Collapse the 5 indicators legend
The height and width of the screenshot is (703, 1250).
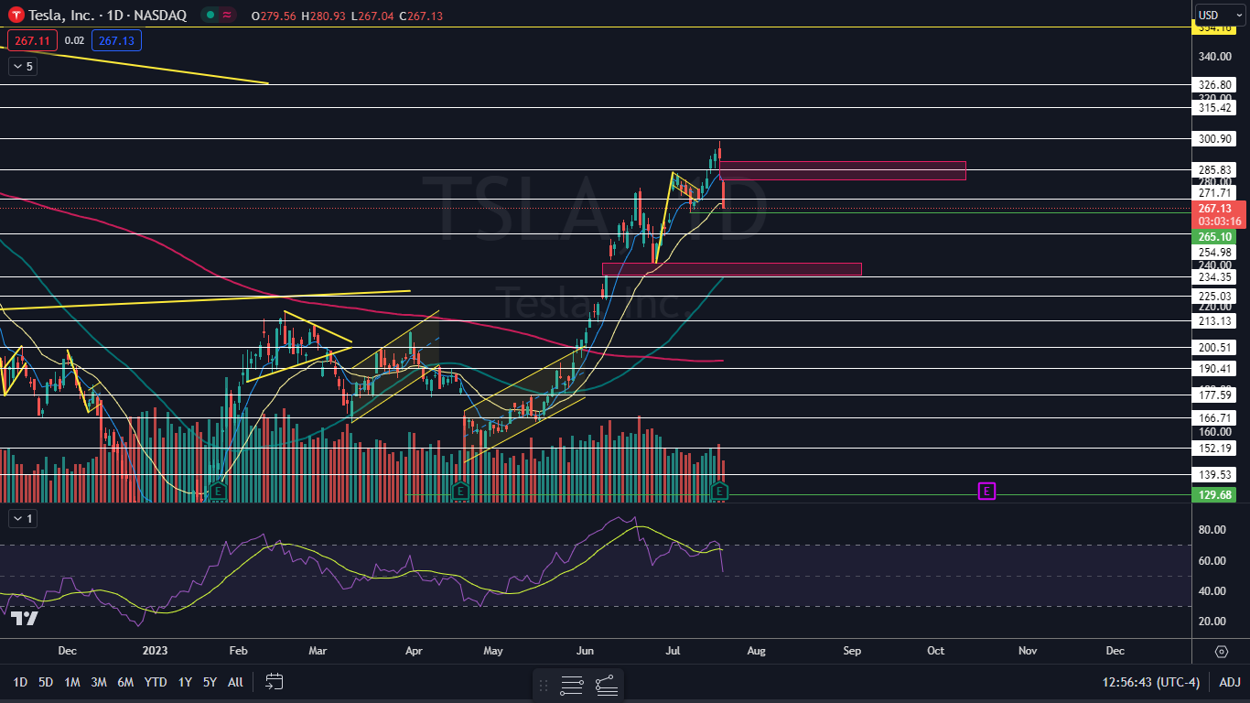coord(23,66)
